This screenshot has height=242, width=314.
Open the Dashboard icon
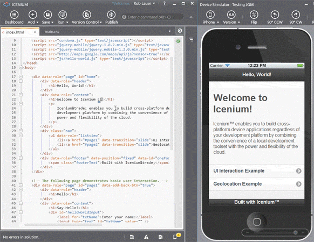14,15
